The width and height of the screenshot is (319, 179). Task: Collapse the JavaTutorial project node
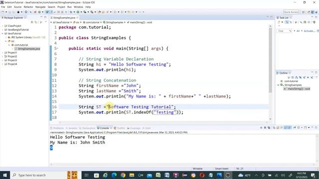2,33
